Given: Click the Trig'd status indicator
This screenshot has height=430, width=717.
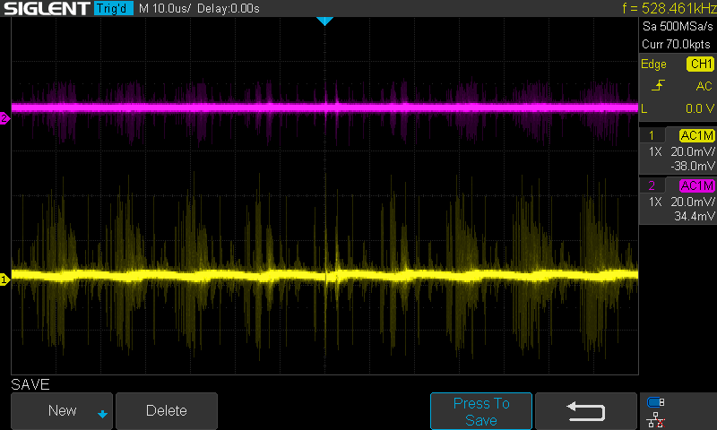Looking at the screenshot, I should [x=114, y=8].
